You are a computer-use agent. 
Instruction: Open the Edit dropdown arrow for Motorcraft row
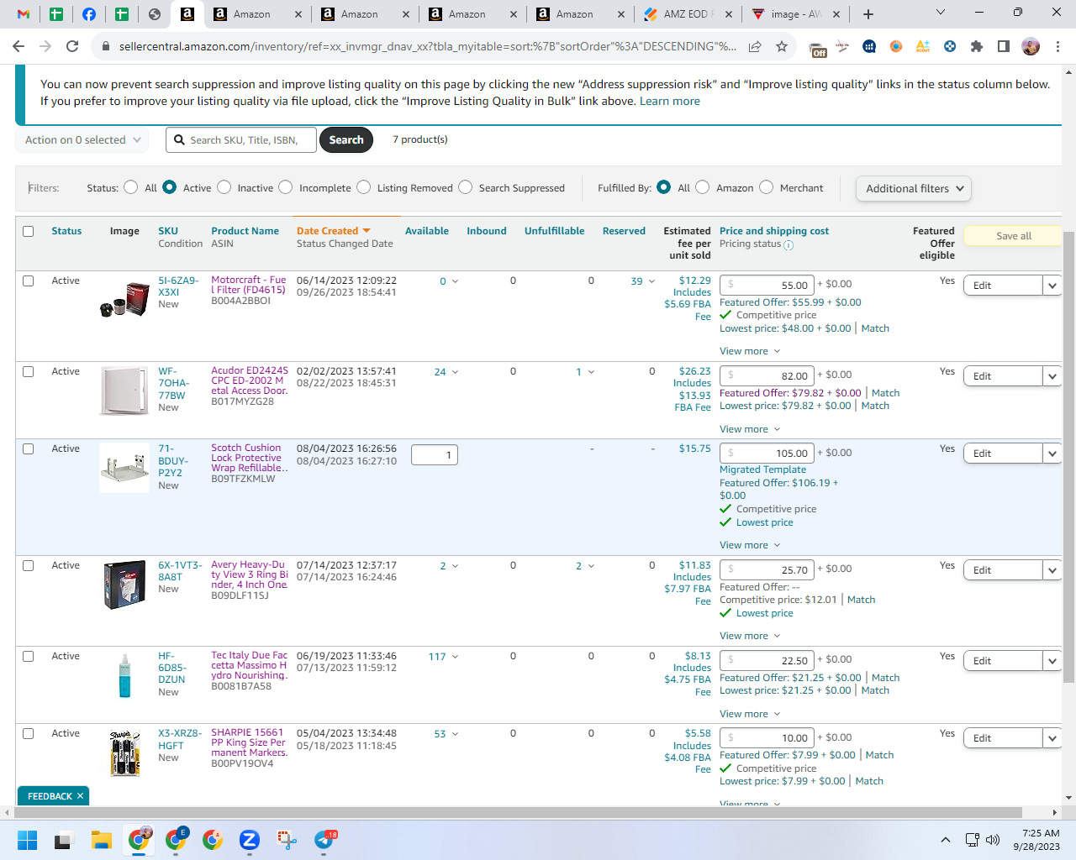[1052, 286]
